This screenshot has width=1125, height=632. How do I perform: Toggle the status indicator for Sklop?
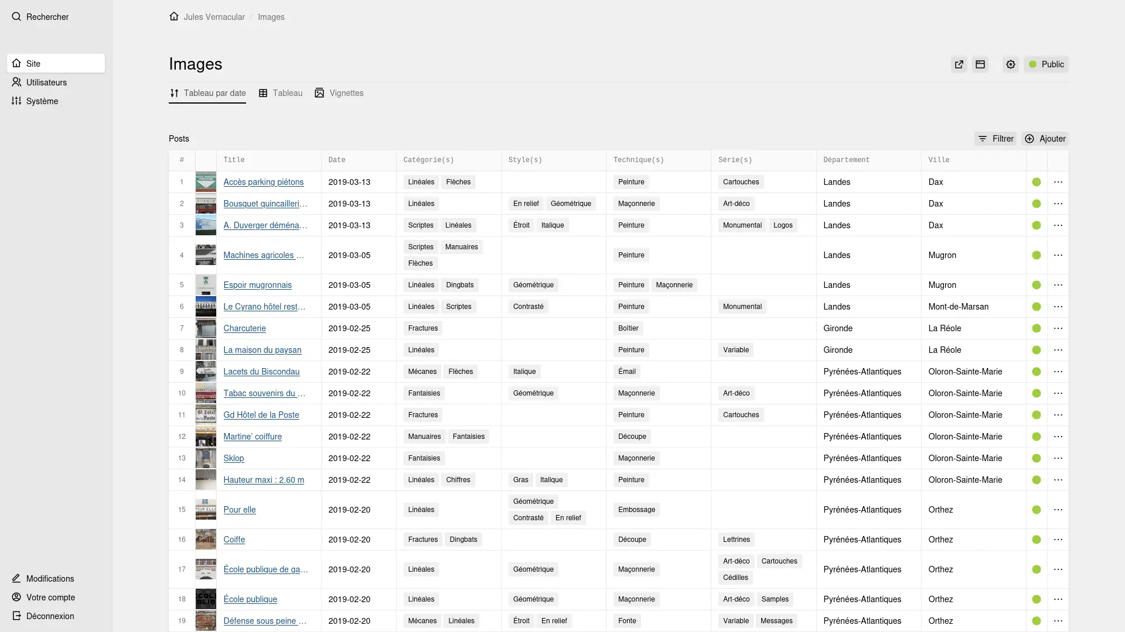tap(1037, 458)
